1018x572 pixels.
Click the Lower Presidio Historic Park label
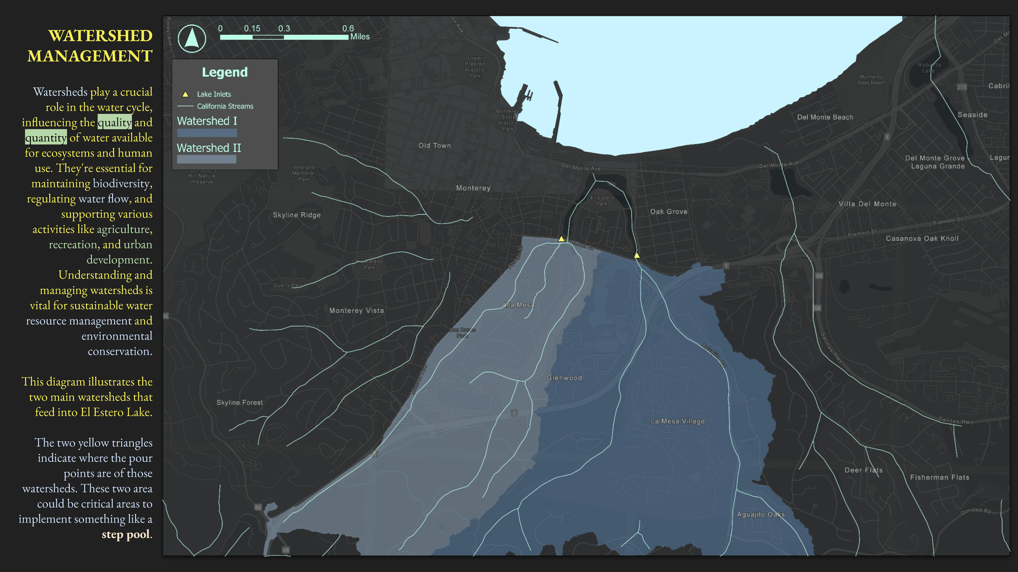[475, 67]
